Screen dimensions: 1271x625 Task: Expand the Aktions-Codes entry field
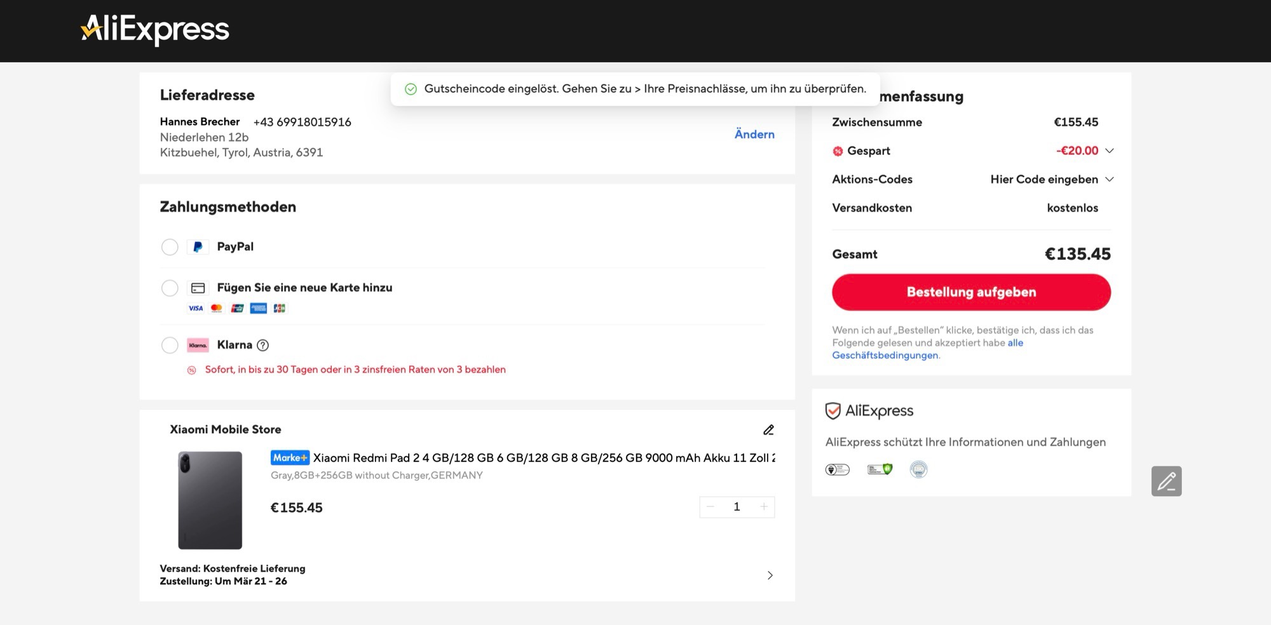tap(1110, 180)
